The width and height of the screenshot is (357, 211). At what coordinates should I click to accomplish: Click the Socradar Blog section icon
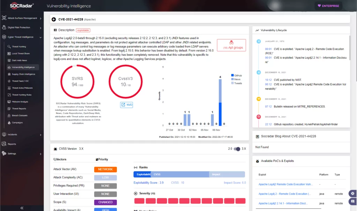pyautogui.click(x=258, y=136)
